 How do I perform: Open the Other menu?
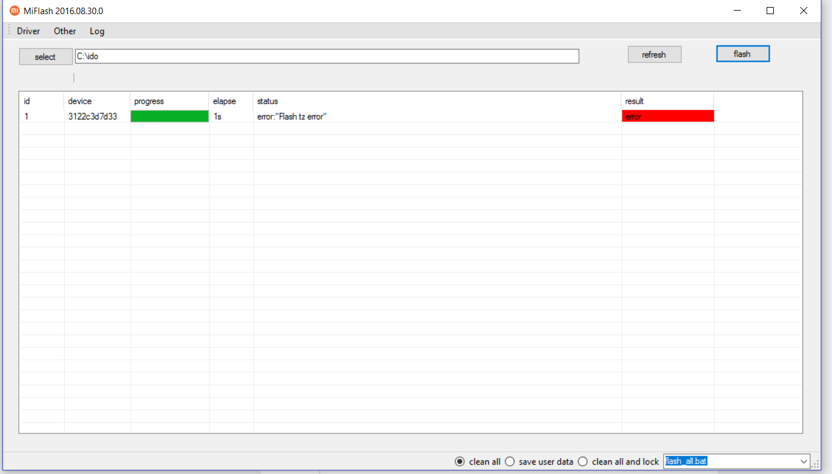[x=65, y=31]
